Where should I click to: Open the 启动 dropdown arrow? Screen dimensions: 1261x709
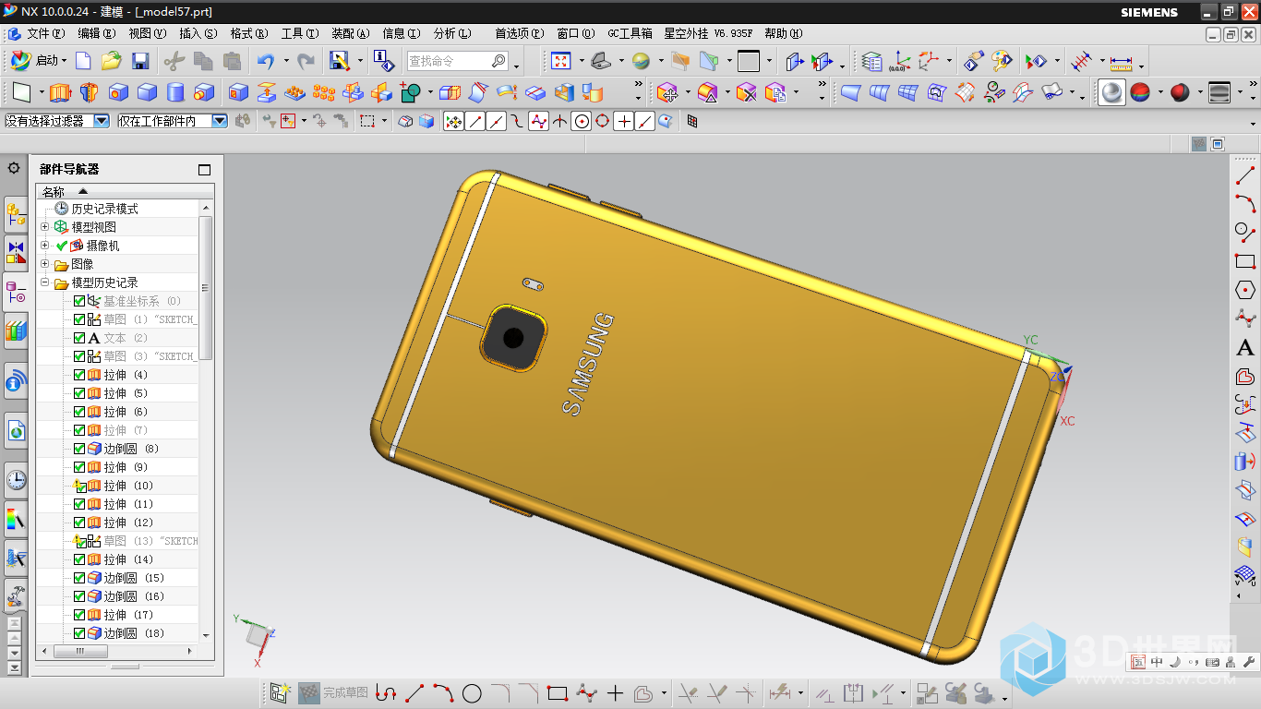pos(64,61)
